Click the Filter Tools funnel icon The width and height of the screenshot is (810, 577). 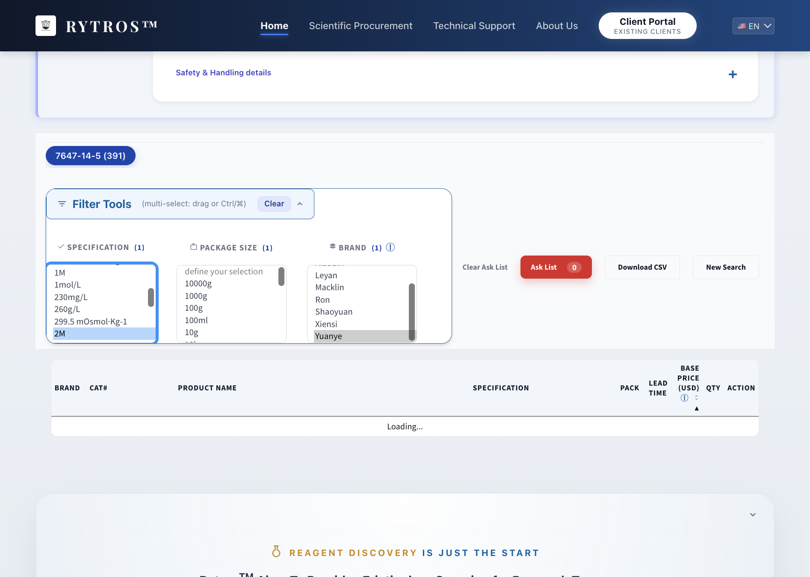click(x=62, y=204)
